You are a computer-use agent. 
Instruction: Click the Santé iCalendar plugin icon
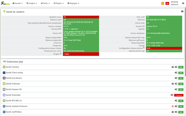pos(4,95)
